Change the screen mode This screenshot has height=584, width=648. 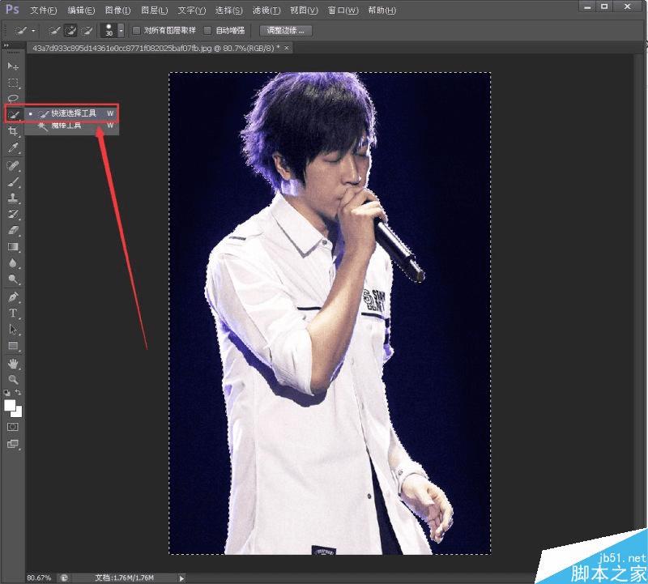pos(13,444)
